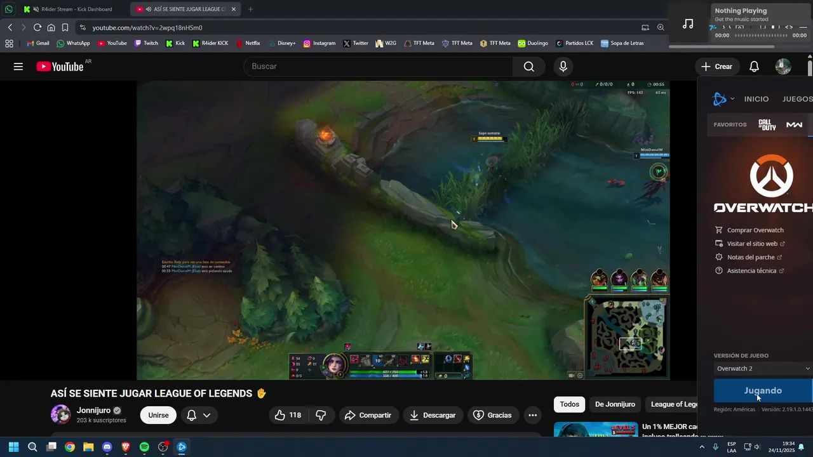The image size is (813, 457).
Task: Reload the current page
Action: (x=37, y=28)
